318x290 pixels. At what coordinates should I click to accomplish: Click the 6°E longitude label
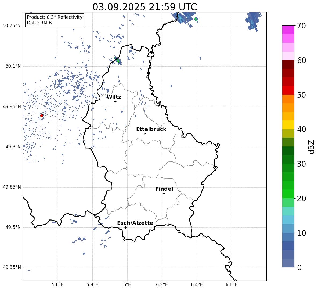(x=127, y=285)
